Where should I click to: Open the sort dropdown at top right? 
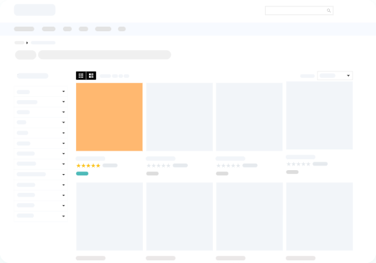(334, 75)
